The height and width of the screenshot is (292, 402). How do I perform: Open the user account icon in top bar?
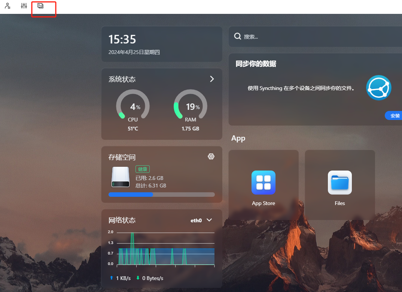coord(7,6)
